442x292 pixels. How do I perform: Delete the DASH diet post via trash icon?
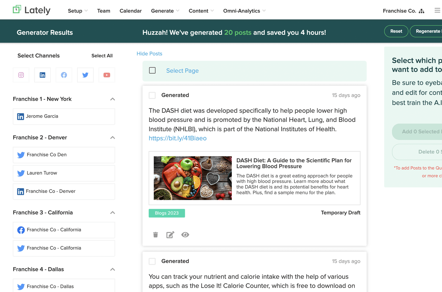click(x=156, y=235)
